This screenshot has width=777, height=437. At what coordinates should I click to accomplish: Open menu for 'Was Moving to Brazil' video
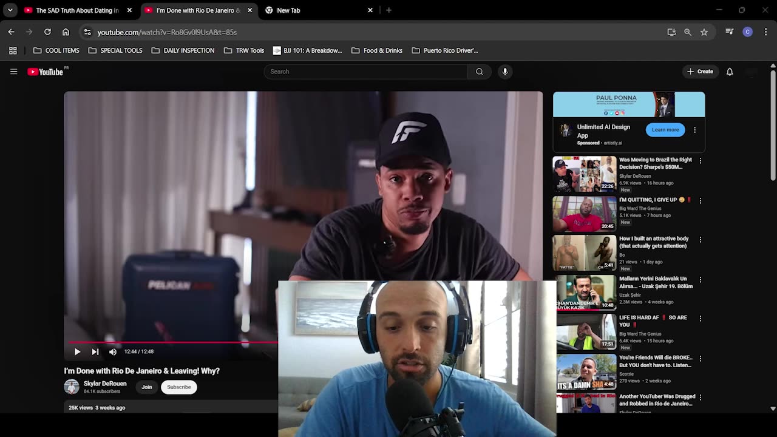point(701,161)
